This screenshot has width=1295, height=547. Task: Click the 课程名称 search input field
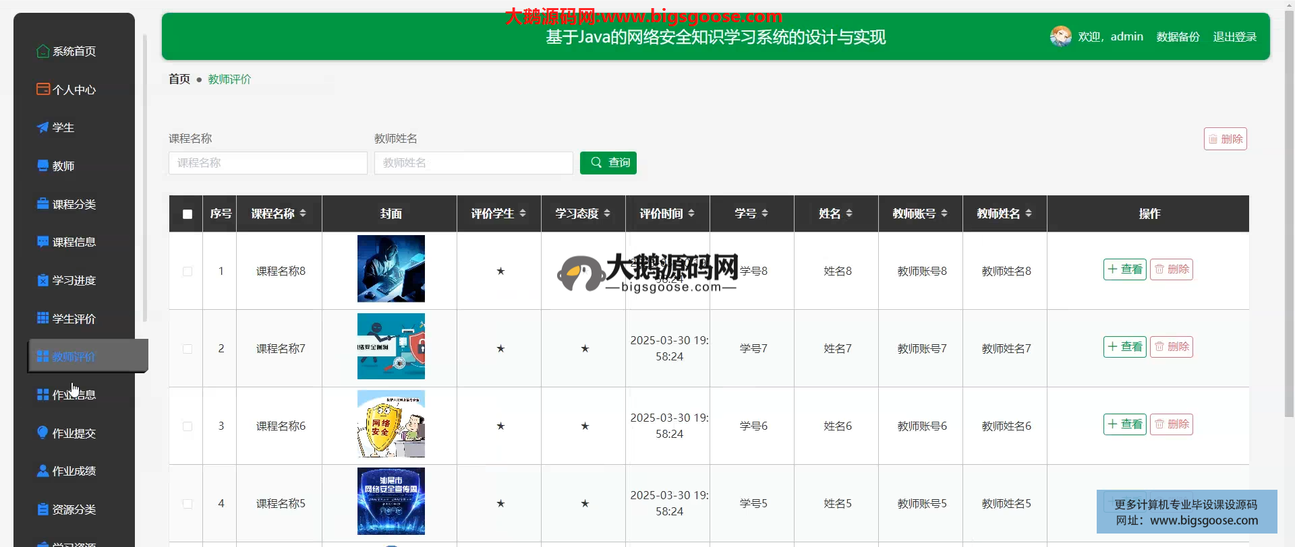tap(268, 163)
